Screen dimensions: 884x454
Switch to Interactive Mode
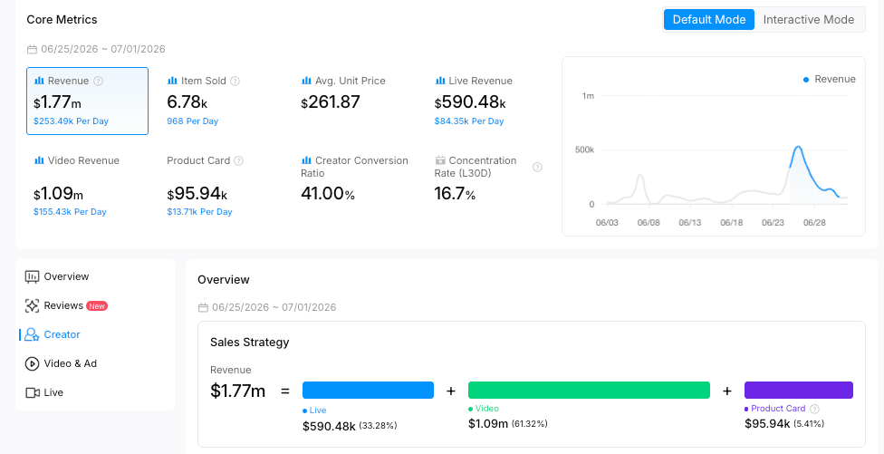pos(809,19)
